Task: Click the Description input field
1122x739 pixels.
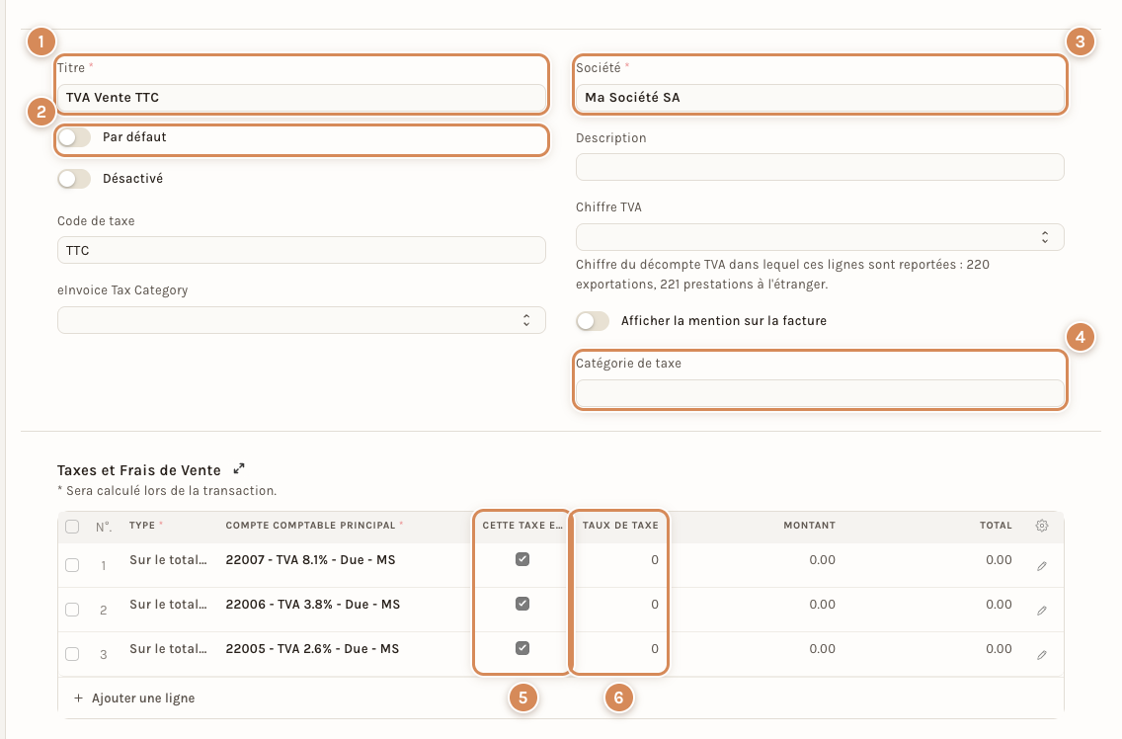Action: [820, 167]
